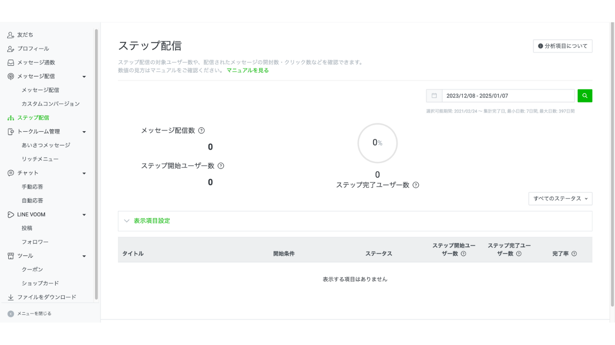The image size is (615, 345).
Task: Click the ステップ配信 hierarchy icon
Action: (11, 118)
